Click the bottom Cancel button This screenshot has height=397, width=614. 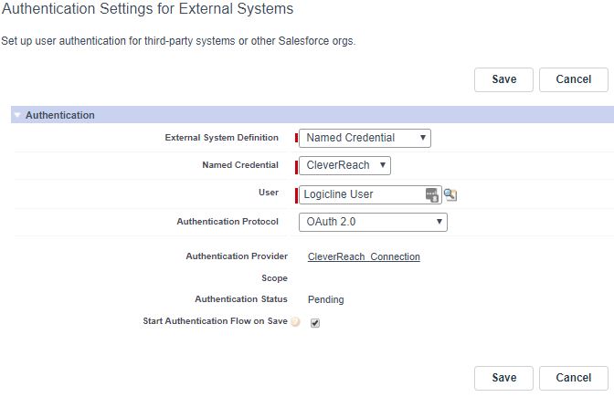[x=573, y=378]
